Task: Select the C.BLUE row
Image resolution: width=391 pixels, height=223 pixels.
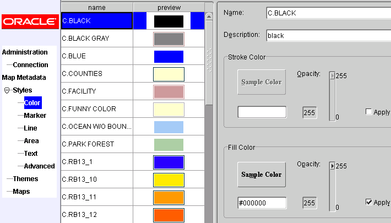Action: tap(133, 56)
